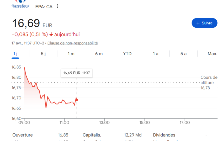This screenshot has height=141, width=223.
Task: Click the plus icon in Suivre button
Action: coord(198,23)
